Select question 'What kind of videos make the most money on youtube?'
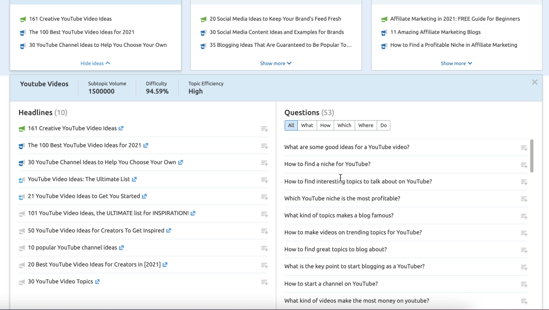The height and width of the screenshot is (310, 549). click(357, 301)
